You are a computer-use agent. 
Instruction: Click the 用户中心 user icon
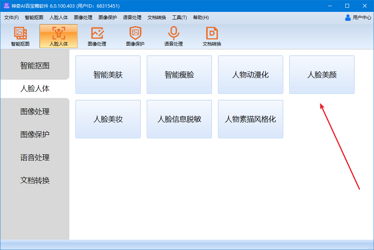pyautogui.click(x=348, y=17)
